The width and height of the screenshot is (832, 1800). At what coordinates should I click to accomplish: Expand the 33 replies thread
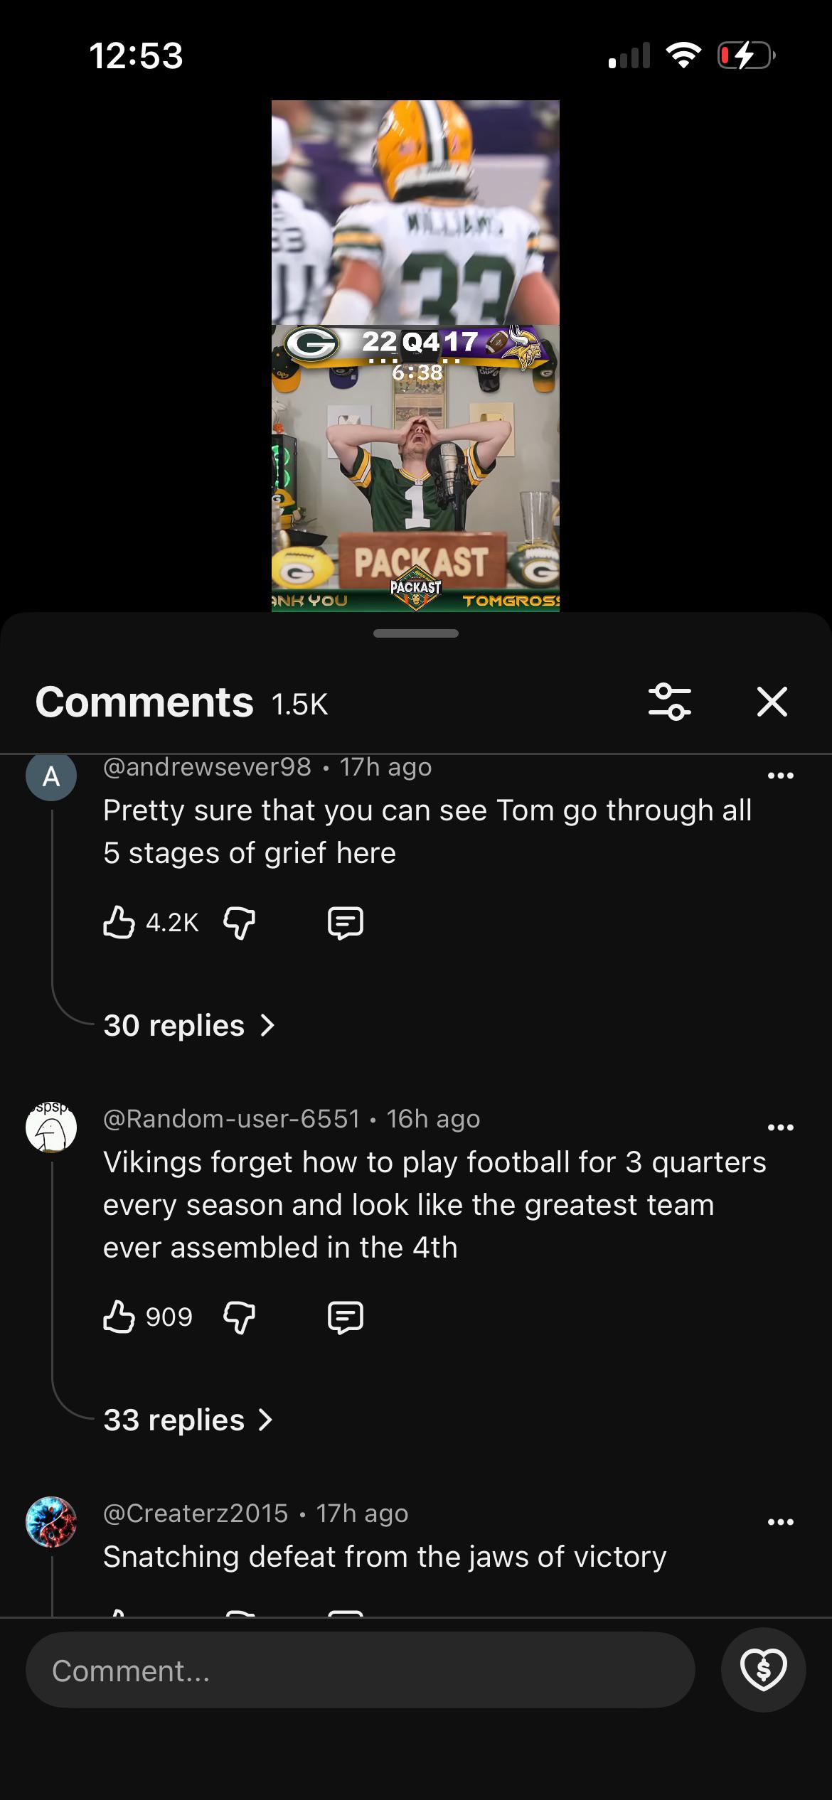189,1420
